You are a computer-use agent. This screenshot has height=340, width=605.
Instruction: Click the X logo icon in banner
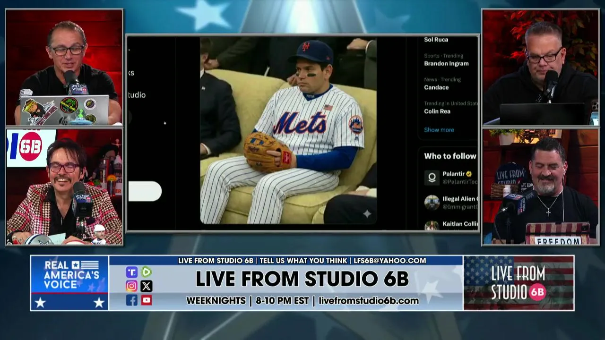click(x=147, y=286)
